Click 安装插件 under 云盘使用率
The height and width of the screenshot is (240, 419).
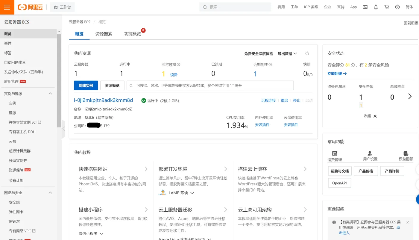point(291,125)
